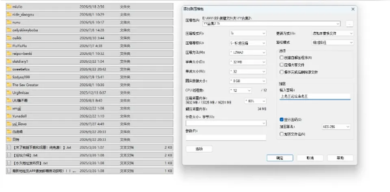The width and height of the screenshot is (390, 192).
Task: Click the slutdiary1 folder icon
Action: pos(9,61)
